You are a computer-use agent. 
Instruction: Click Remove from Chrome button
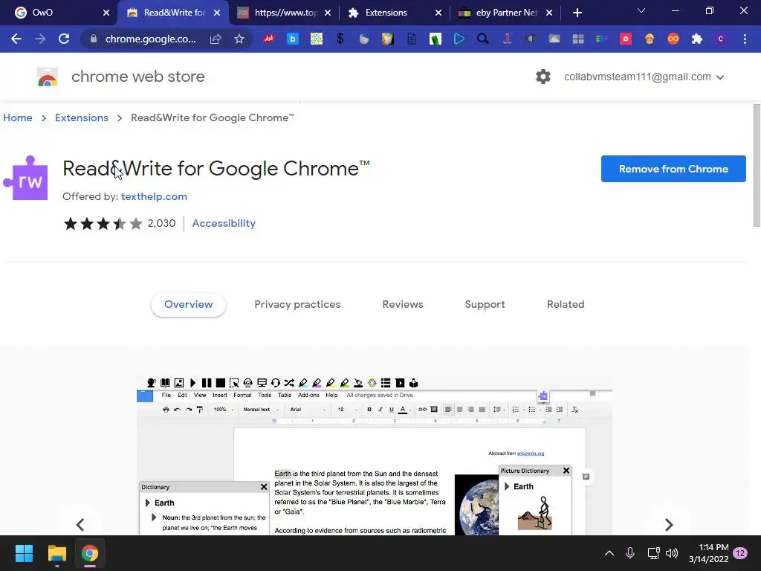pos(673,169)
